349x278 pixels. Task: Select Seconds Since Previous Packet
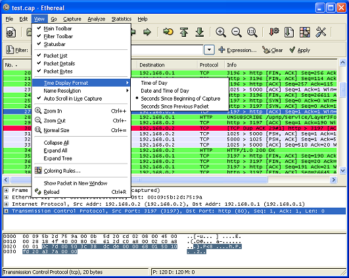tap(179, 106)
